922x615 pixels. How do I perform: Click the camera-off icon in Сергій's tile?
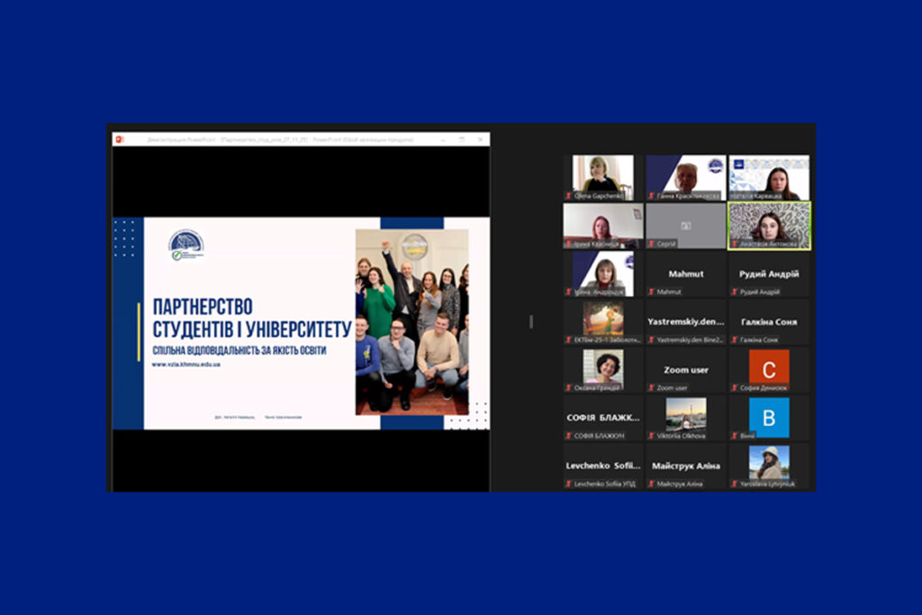(685, 225)
